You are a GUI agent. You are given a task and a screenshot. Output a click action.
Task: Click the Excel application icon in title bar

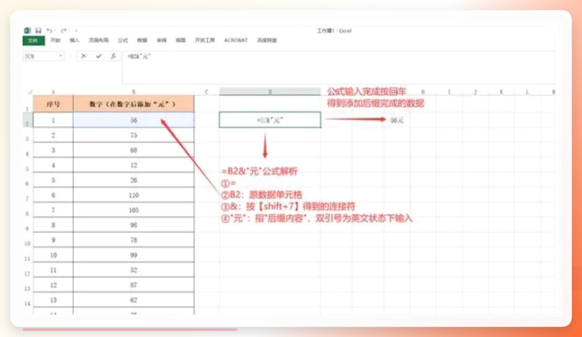point(27,30)
